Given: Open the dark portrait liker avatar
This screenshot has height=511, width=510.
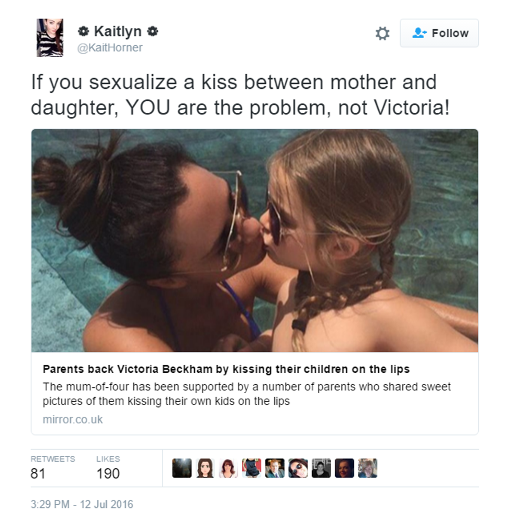Looking at the screenshot, I should [344, 468].
